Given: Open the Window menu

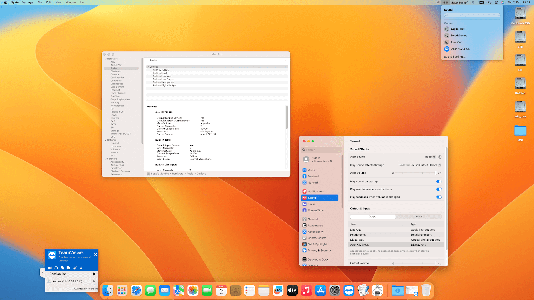Looking at the screenshot, I should [x=71, y=2].
